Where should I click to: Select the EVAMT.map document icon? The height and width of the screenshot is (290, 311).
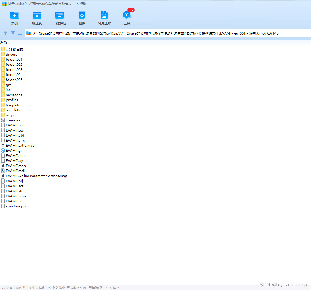(3, 166)
